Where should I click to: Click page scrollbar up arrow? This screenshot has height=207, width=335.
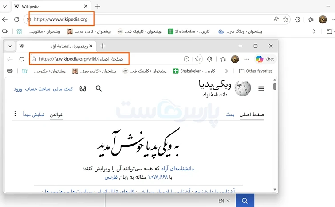point(275,80)
